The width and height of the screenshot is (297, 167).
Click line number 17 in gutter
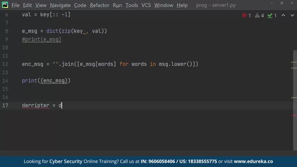pos(5,105)
